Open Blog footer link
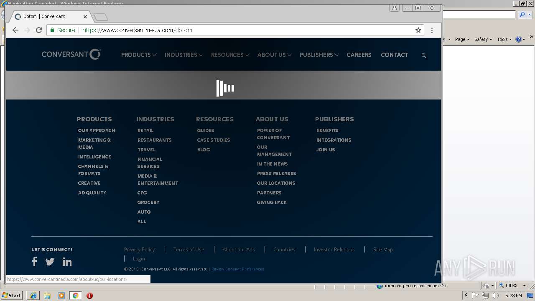Screen dimensions: 535x301 (x=204, y=150)
